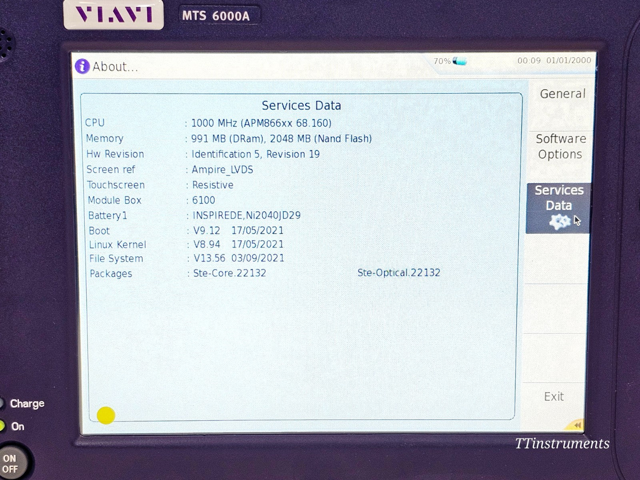
Task: Click the About info icon
Action: [82, 66]
